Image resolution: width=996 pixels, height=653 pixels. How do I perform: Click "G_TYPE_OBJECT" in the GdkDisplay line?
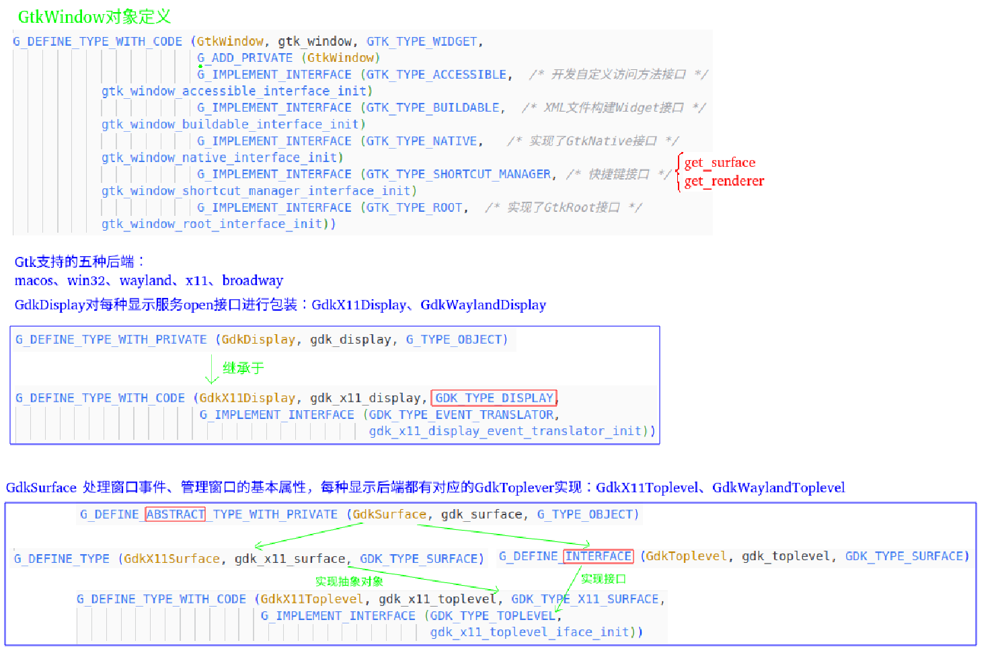[x=454, y=340]
